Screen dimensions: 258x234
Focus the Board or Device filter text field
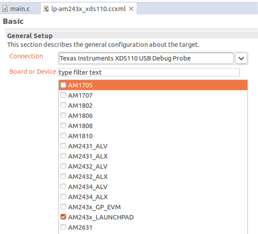point(149,72)
